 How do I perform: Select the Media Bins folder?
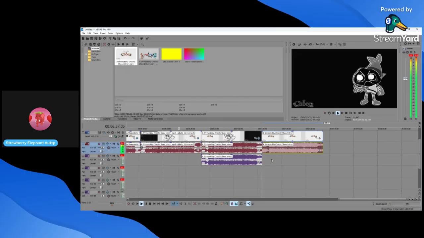(94, 51)
